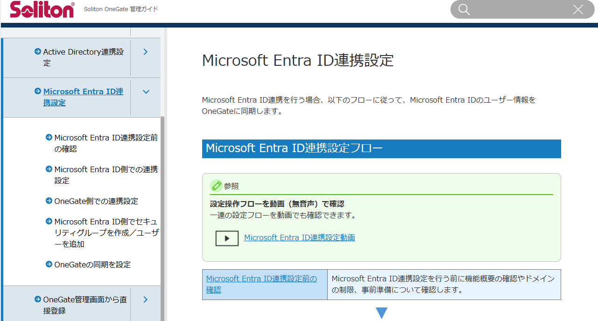This screenshot has width=598, height=321.
Task: Click the magnifier search icon
Action: (x=464, y=10)
